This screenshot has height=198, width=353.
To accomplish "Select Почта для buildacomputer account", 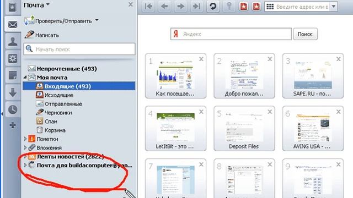I will point(80,165).
